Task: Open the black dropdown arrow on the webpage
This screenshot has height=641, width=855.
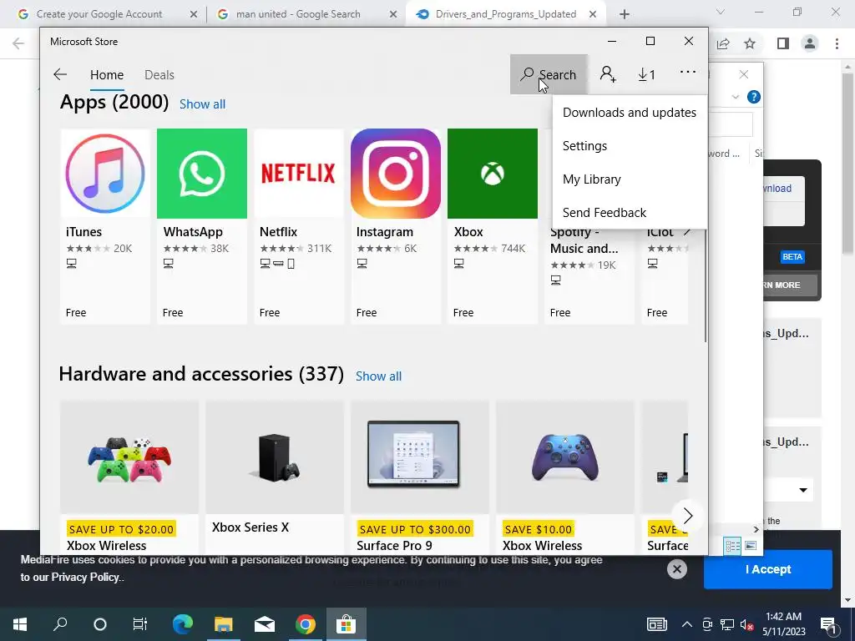Action: 803,490
